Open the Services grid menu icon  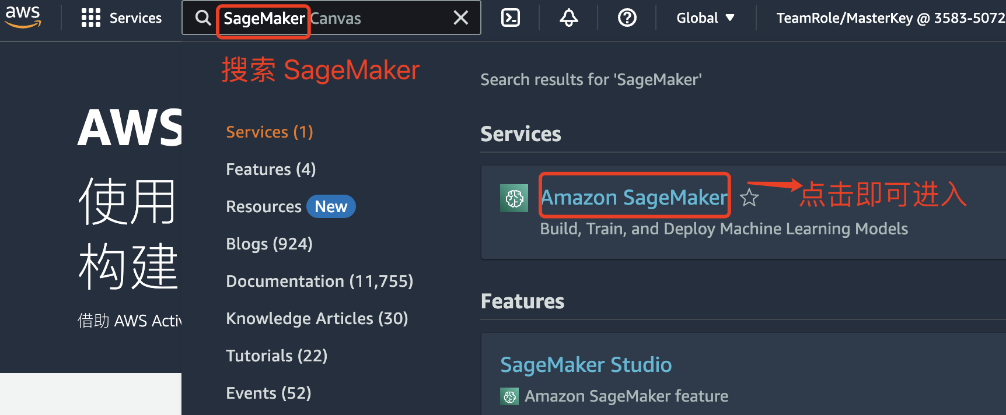[91, 18]
